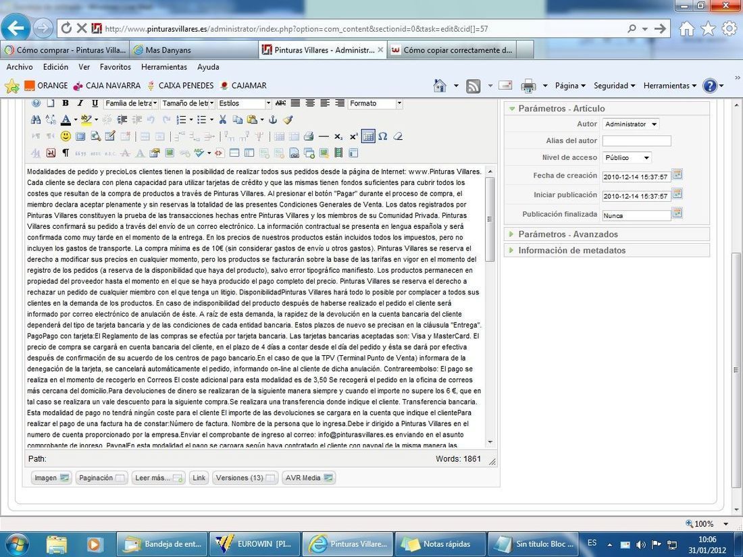
Task: Insert an ordered numbered list
Action: click(181, 120)
